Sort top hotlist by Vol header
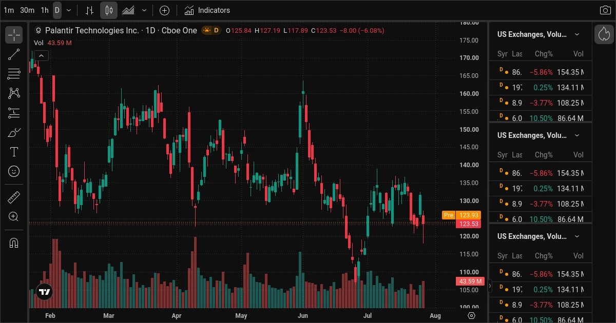616x323 pixels. point(579,54)
